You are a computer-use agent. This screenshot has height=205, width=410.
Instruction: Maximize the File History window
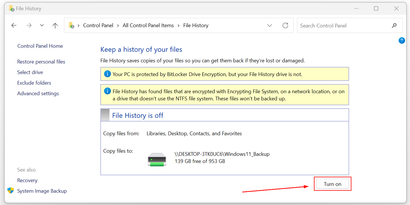(x=376, y=9)
